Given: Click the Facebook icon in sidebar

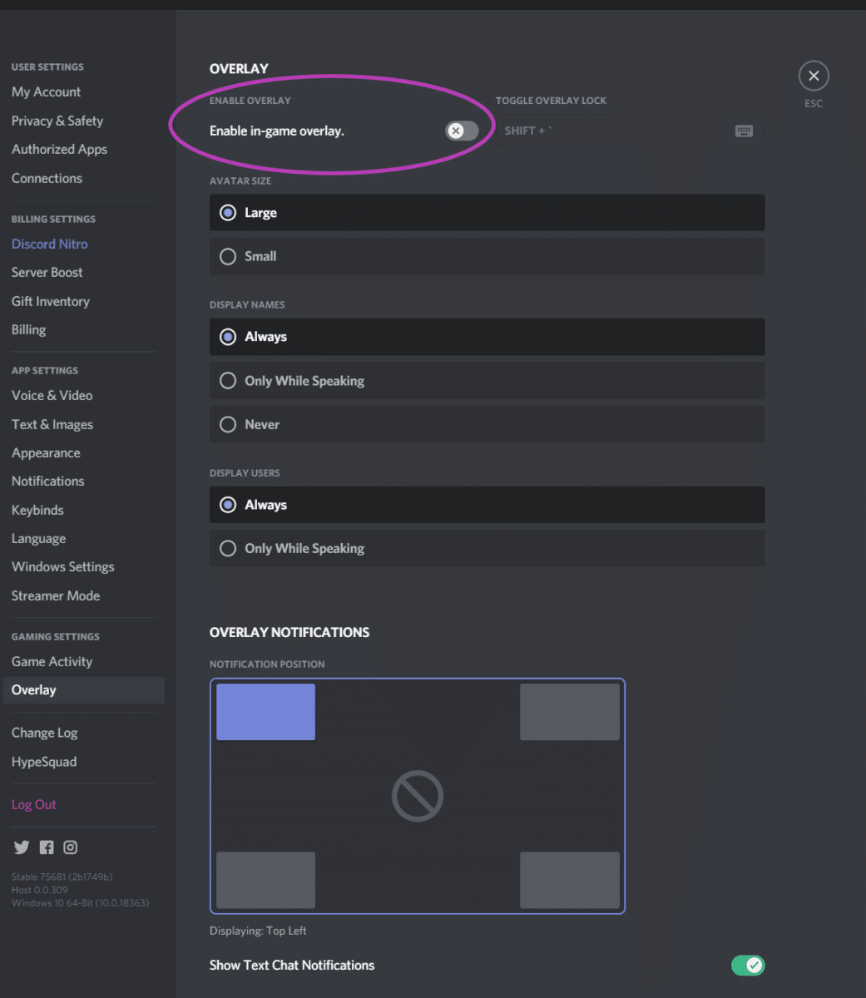Looking at the screenshot, I should 47,847.
